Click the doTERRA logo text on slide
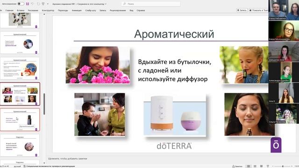The height and width of the screenshot is (168, 299). [174, 146]
